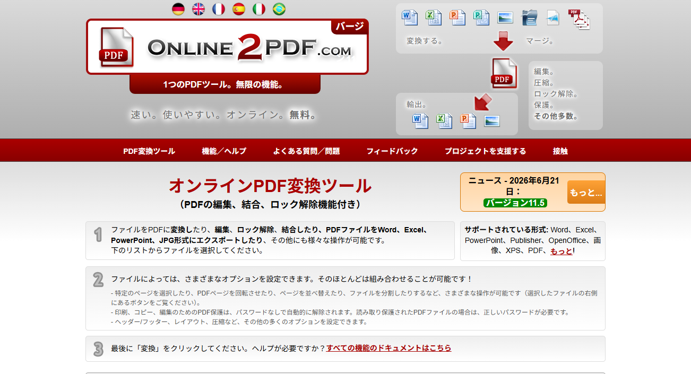
Task: Click the OpenOffice icon in convert panel
Action: 529,18
